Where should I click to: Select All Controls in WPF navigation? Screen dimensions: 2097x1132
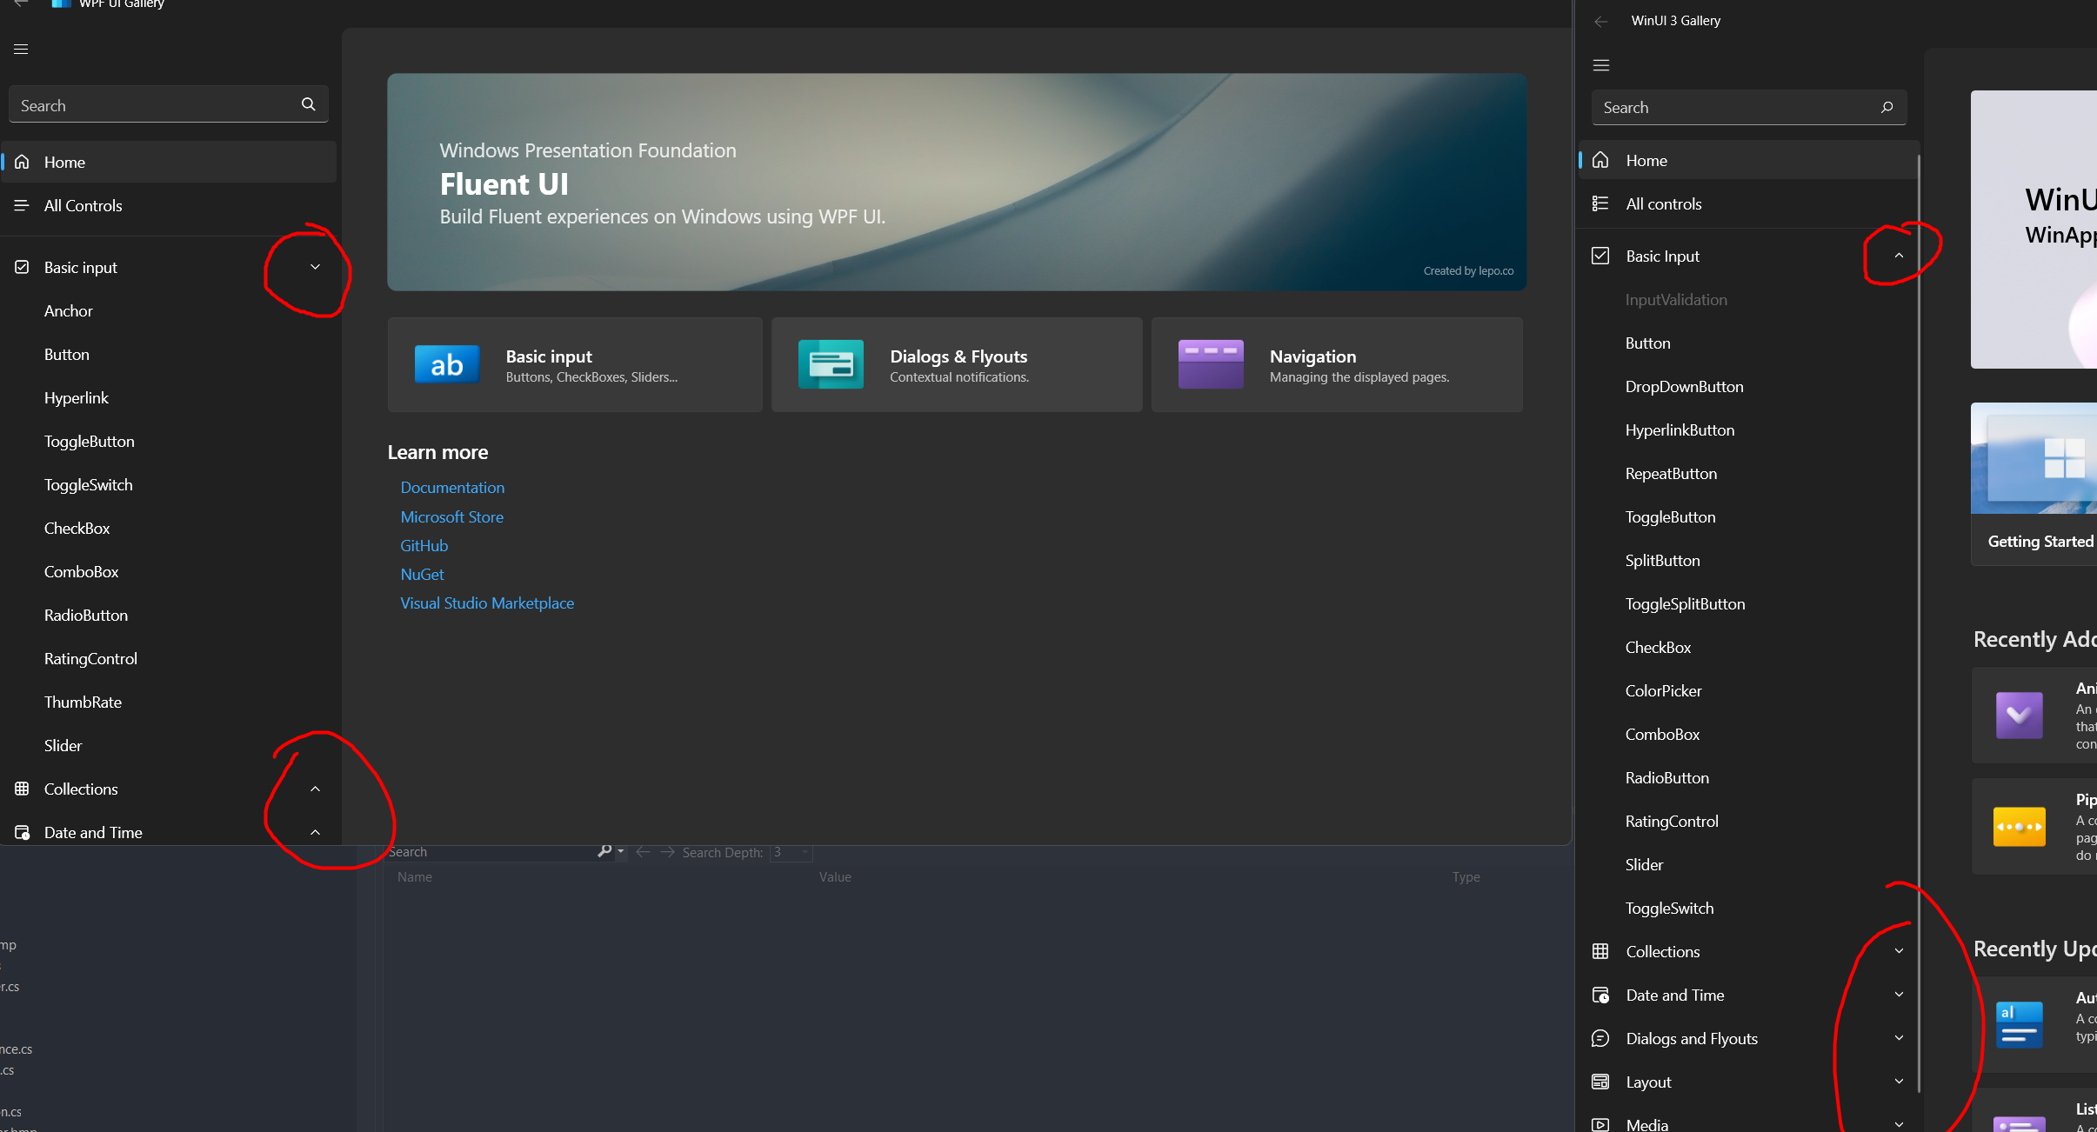[x=83, y=206]
